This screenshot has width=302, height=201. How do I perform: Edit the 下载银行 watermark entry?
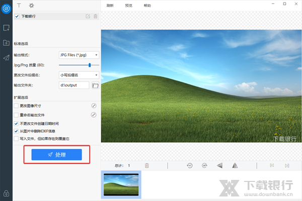88,16
